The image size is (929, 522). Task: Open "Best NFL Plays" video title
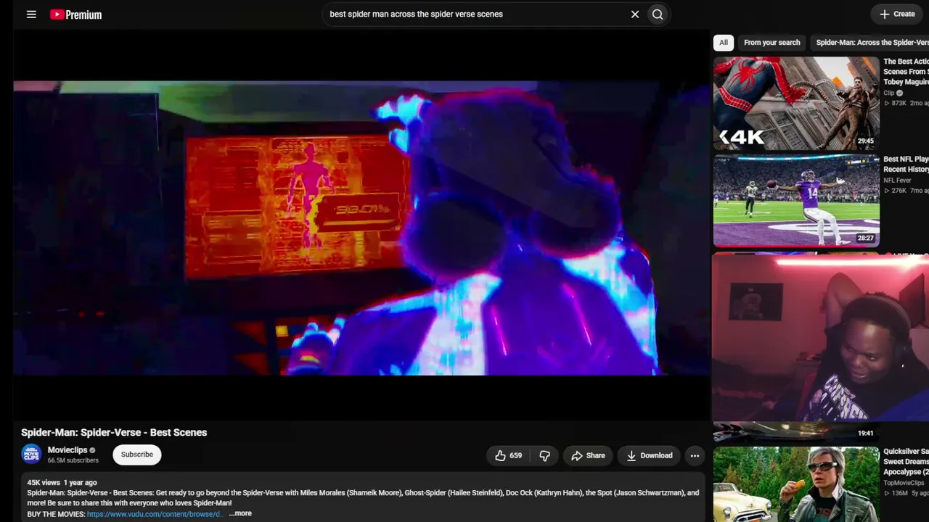coord(906,164)
